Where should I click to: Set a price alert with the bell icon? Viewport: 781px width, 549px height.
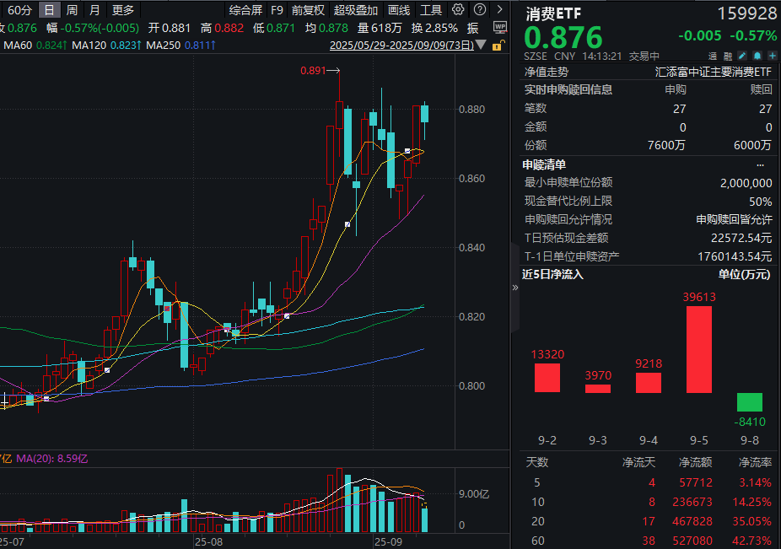[757, 55]
